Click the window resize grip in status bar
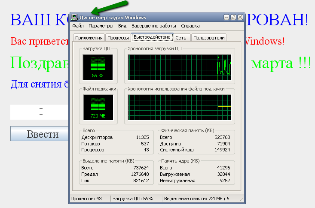The height and width of the screenshot is (208, 315). (x=242, y=199)
